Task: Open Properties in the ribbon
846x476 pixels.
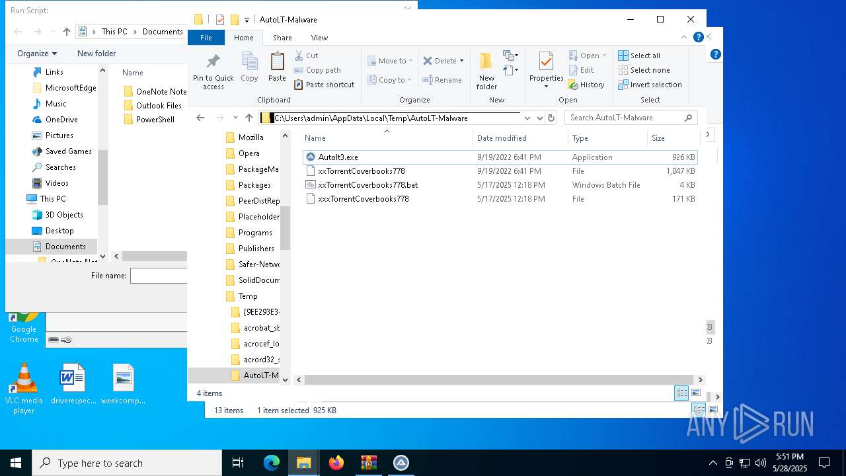Action: click(x=546, y=61)
